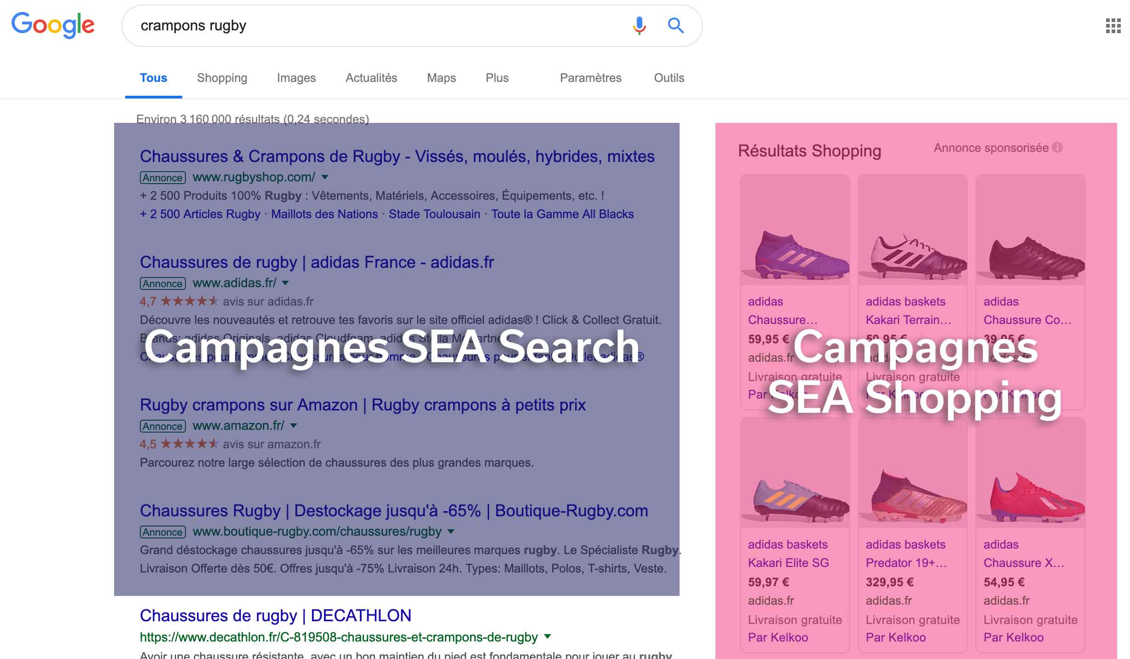Click Par Kelkoo under the 54,95 € shoe
1130x659 pixels.
point(1014,637)
